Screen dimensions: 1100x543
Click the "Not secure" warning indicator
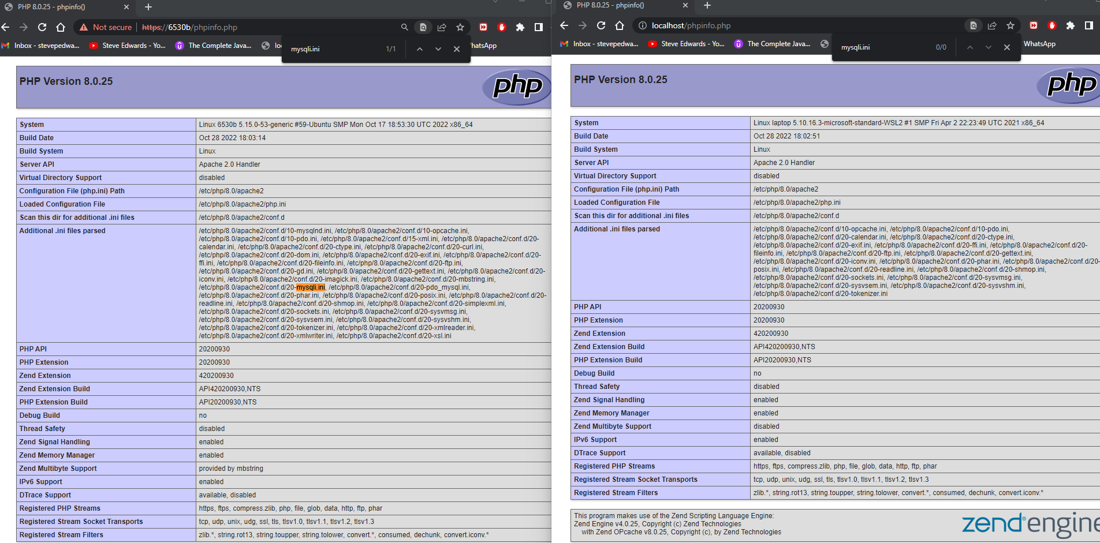pyautogui.click(x=106, y=27)
